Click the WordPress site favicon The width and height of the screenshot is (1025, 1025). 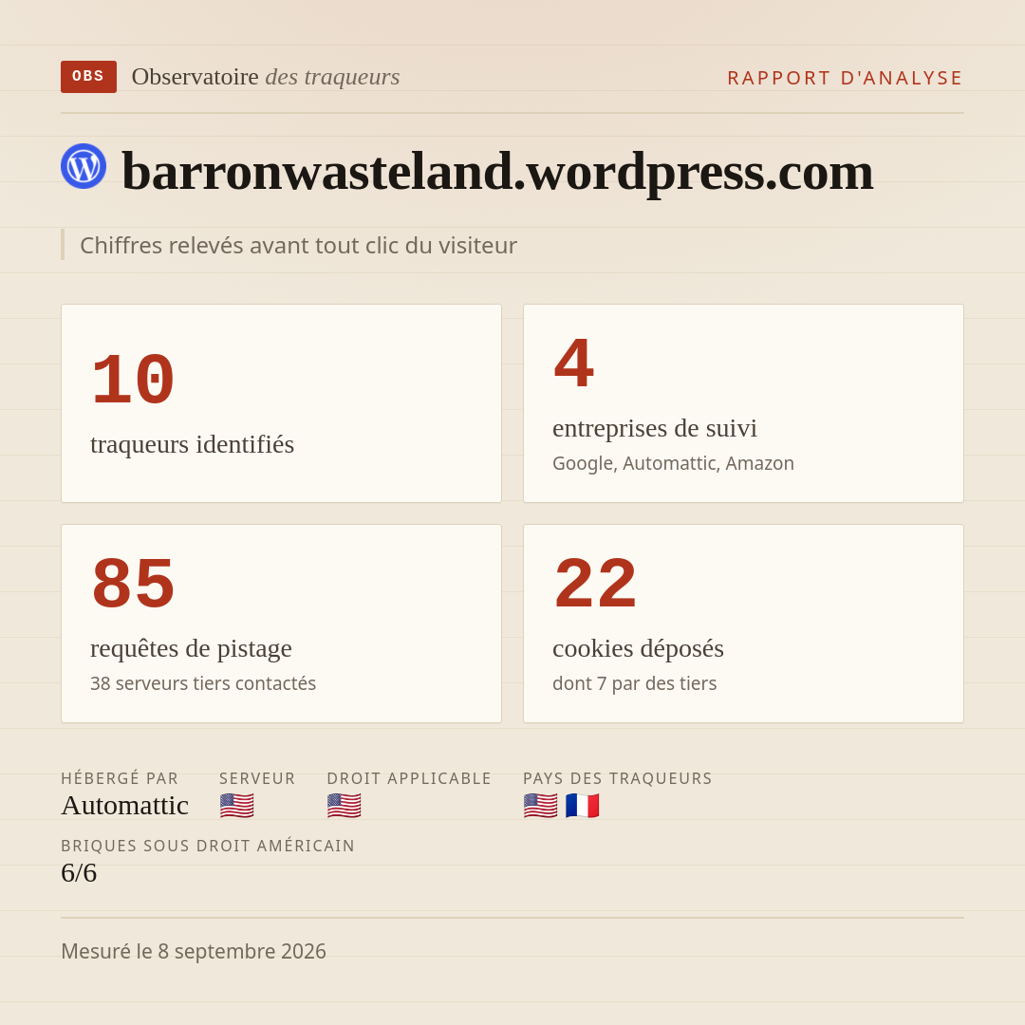[x=84, y=166]
